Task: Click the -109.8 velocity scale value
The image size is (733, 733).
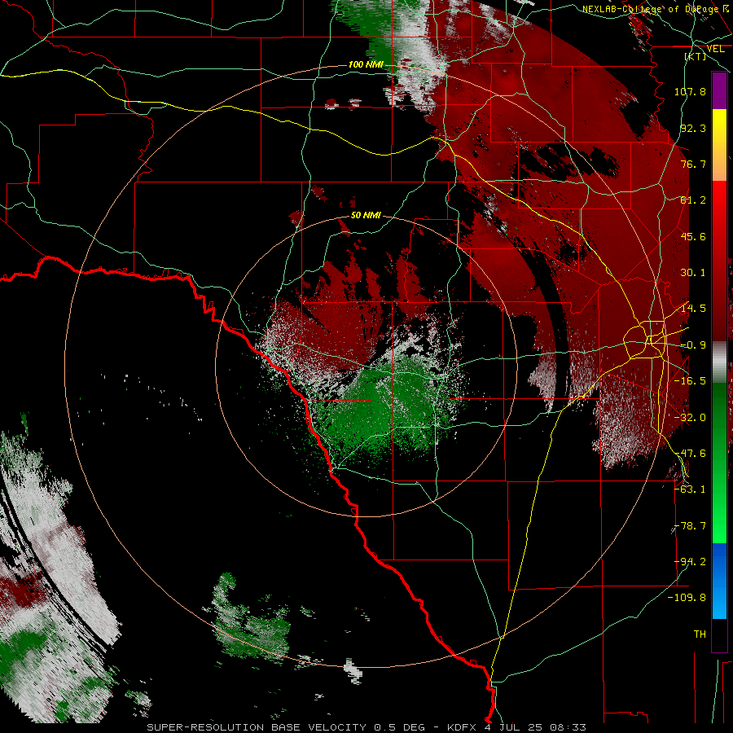Action: coord(687,598)
